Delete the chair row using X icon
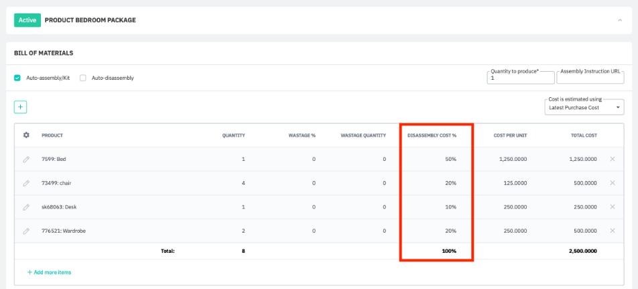The image size is (638, 289). click(x=612, y=183)
